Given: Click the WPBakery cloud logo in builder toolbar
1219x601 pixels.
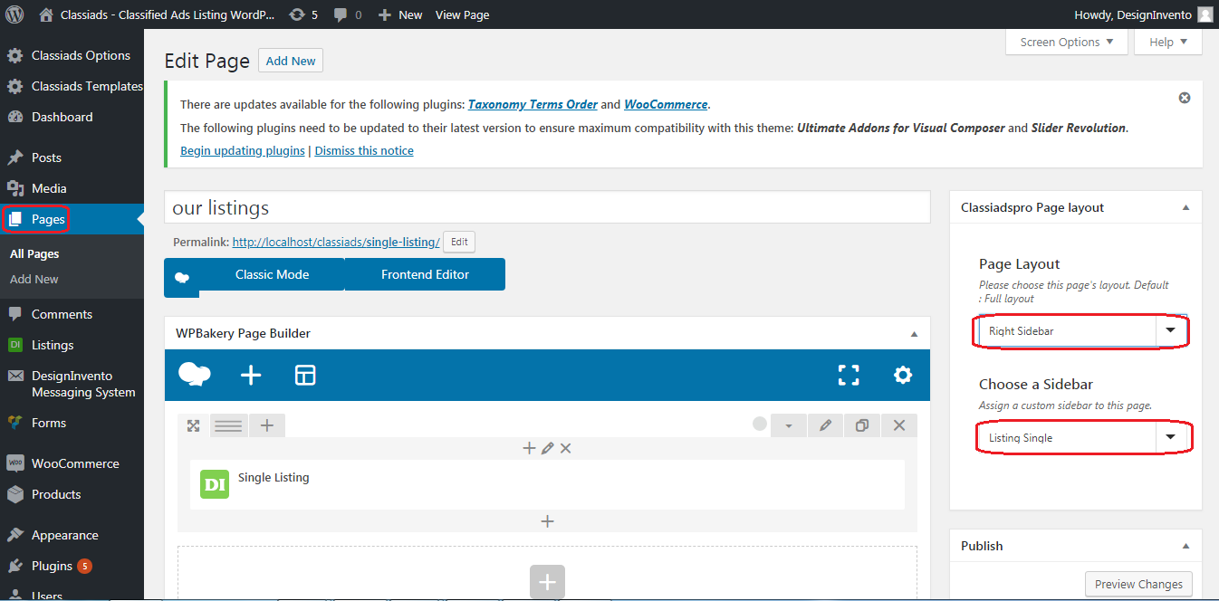Looking at the screenshot, I should [195, 375].
